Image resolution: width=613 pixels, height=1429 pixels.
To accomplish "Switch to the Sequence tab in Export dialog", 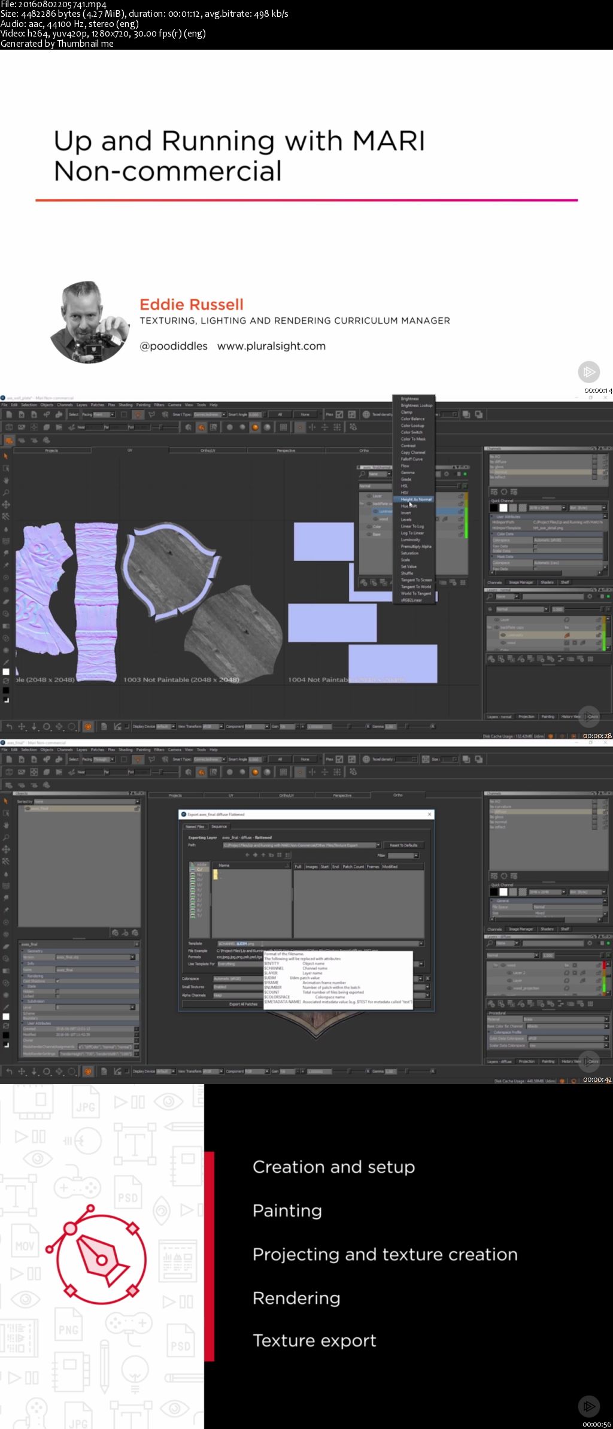I will tap(219, 826).
